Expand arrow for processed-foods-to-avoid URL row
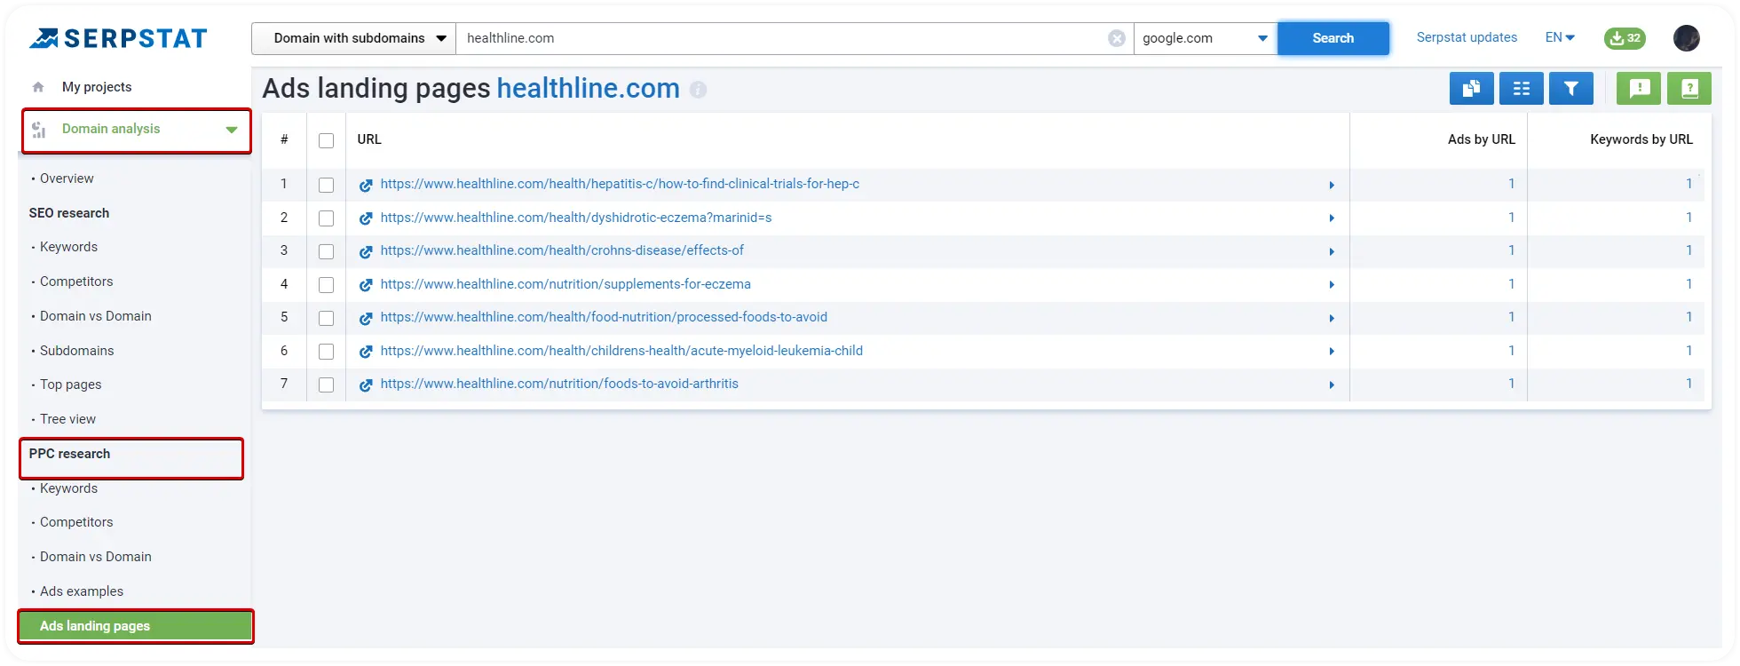This screenshot has height=666, width=1740. pos(1332,318)
